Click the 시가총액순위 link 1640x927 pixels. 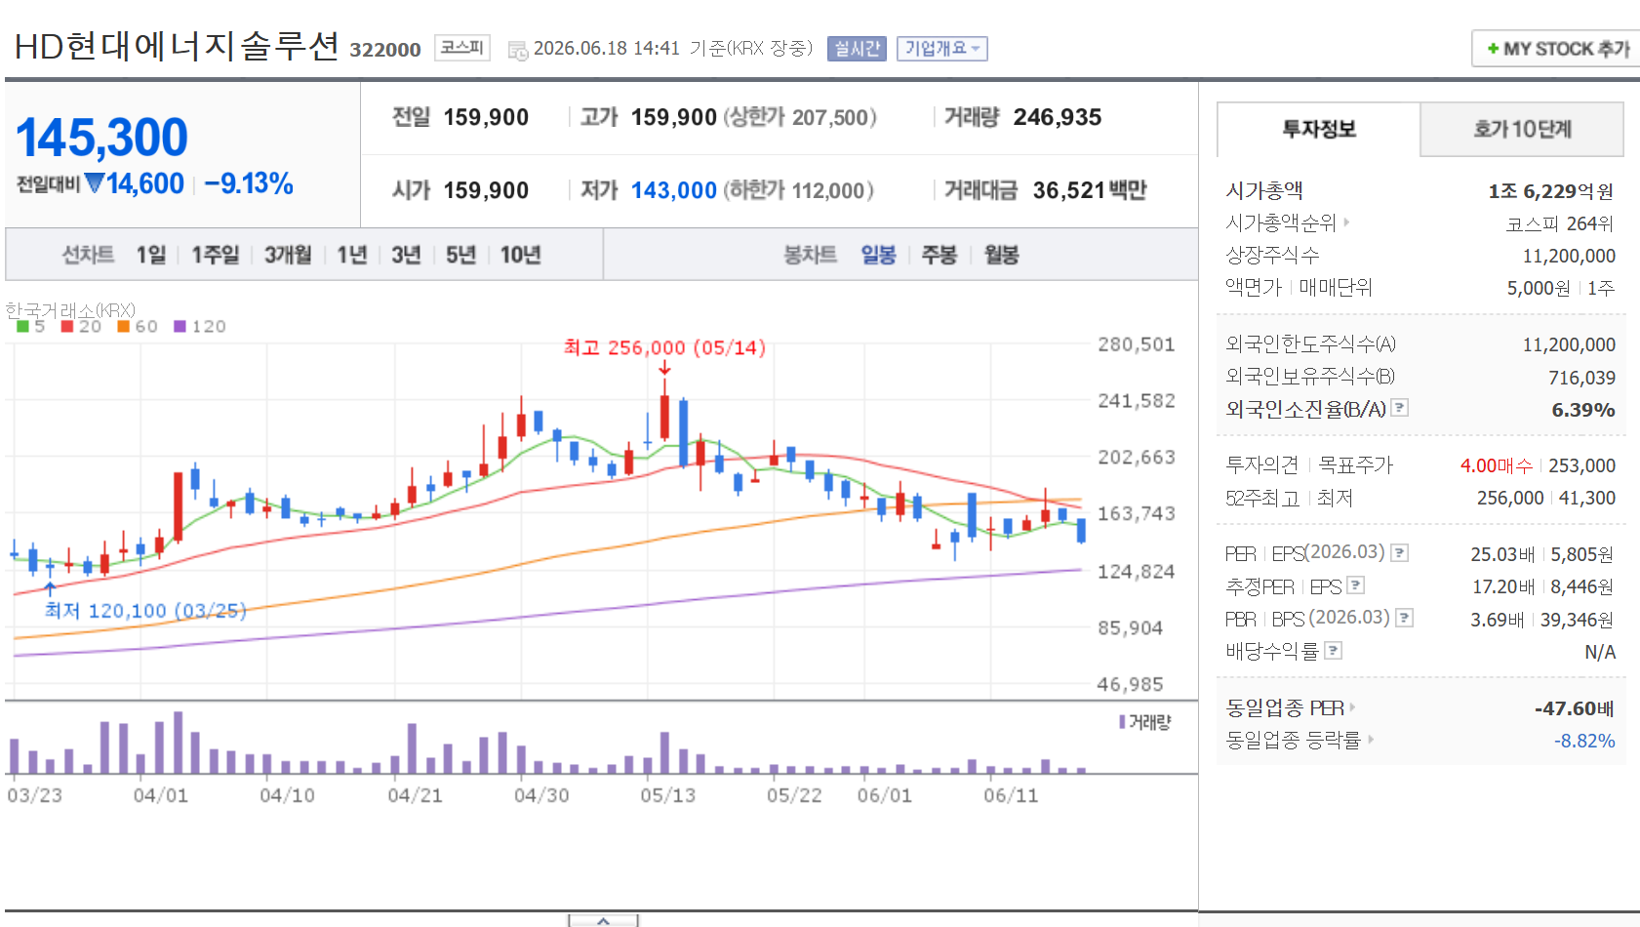click(1280, 222)
